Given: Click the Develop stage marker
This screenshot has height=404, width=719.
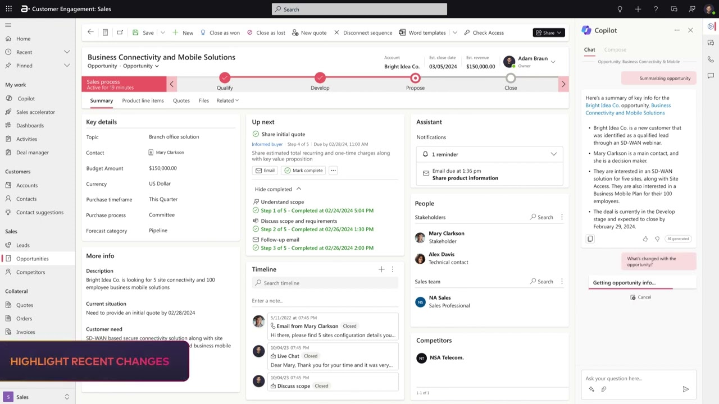Looking at the screenshot, I should (320, 78).
